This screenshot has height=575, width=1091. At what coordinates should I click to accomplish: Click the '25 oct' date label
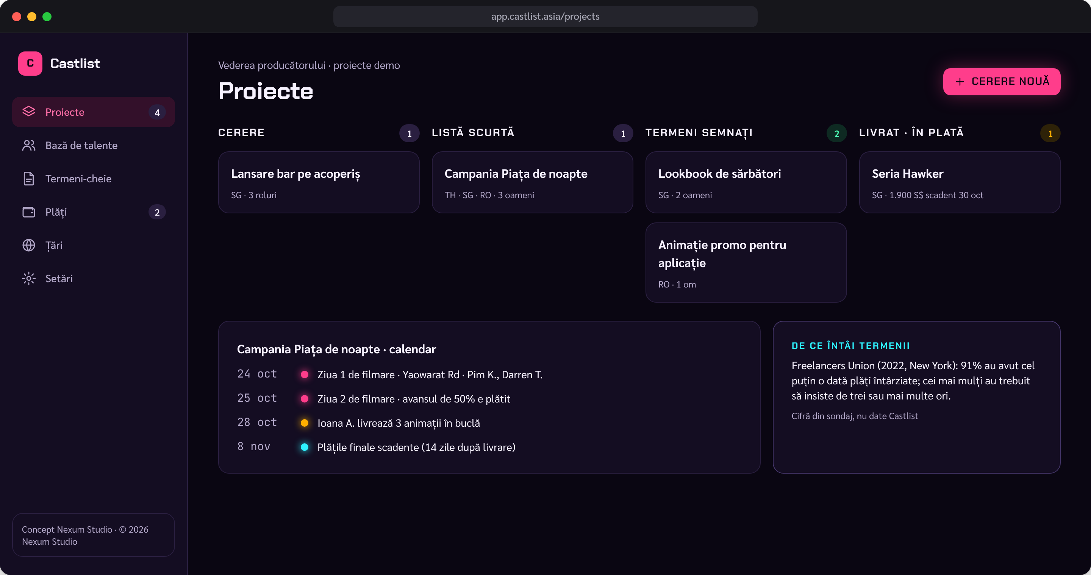(257, 398)
